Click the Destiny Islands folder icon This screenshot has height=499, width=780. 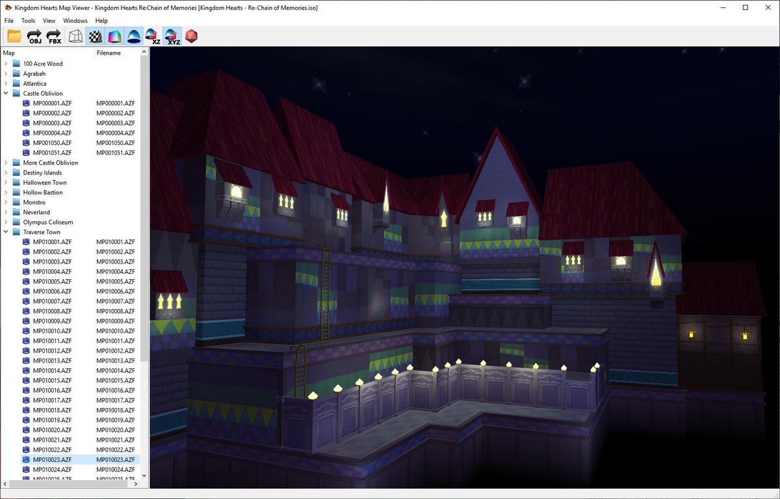16,172
